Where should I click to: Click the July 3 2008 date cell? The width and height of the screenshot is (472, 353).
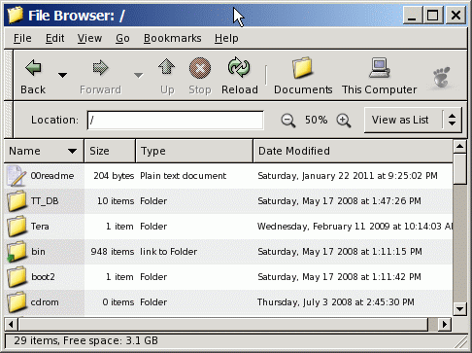(336, 302)
